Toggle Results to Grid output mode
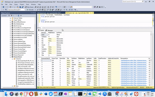Image resolution: width=155 pixels, height=97 pixels. [x=58, y=10]
